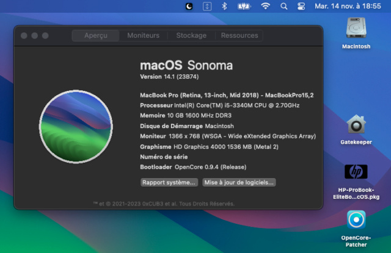Screen dimensions: 391x253
Task: Switch to the Aperçu tab
Action: tap(96, 35)
